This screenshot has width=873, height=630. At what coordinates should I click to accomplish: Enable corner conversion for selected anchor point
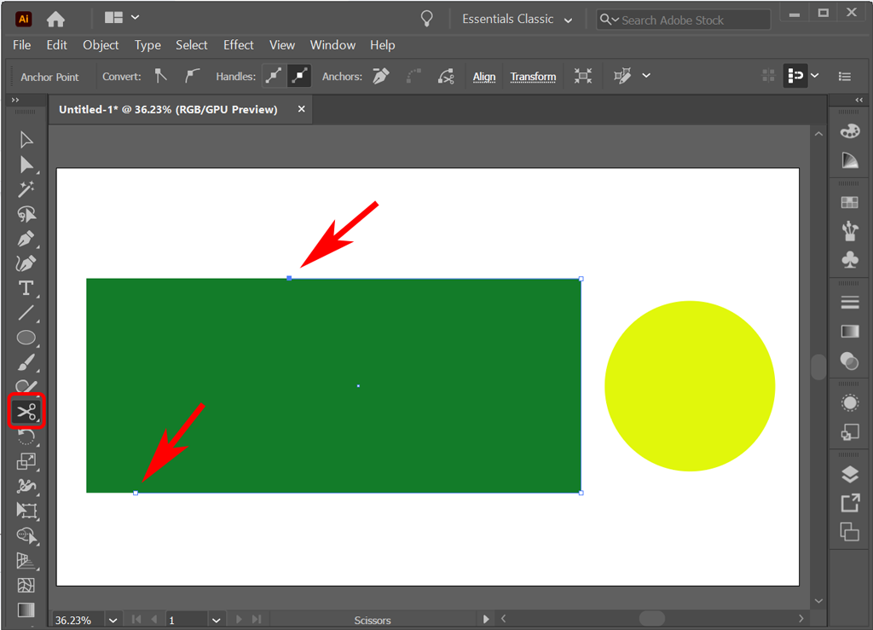(161, 76)
